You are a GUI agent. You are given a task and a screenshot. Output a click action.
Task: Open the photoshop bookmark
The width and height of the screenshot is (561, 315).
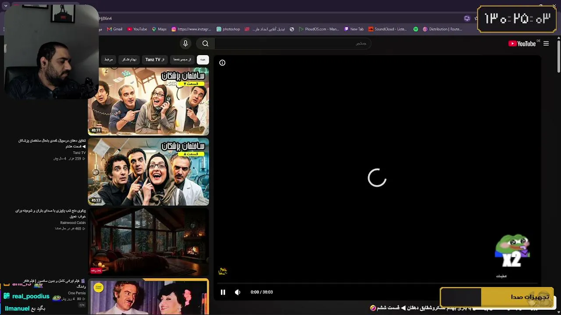(228, 29)
